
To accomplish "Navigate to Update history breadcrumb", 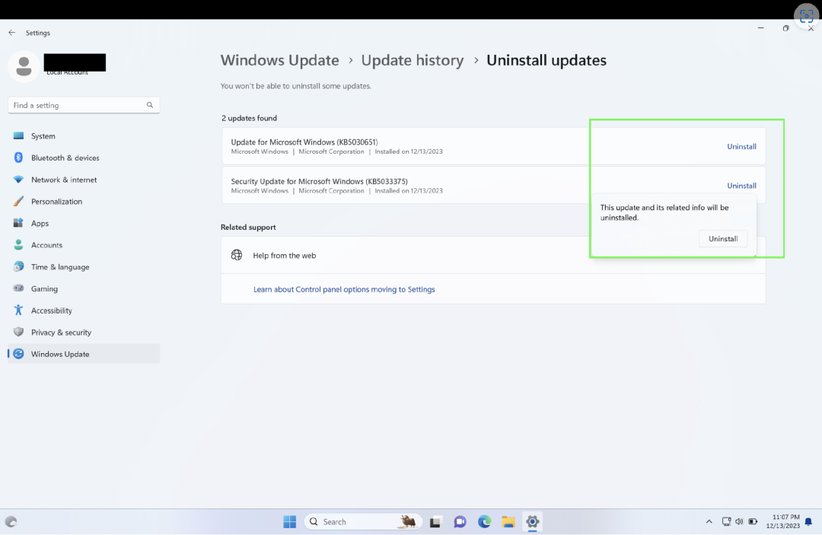I will 412,60.
